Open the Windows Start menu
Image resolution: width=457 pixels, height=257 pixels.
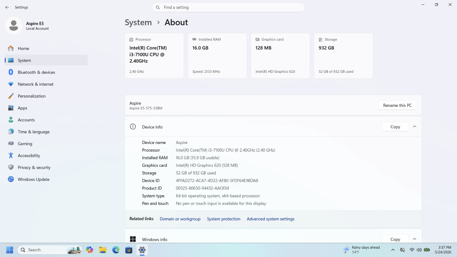click(10, 250)
